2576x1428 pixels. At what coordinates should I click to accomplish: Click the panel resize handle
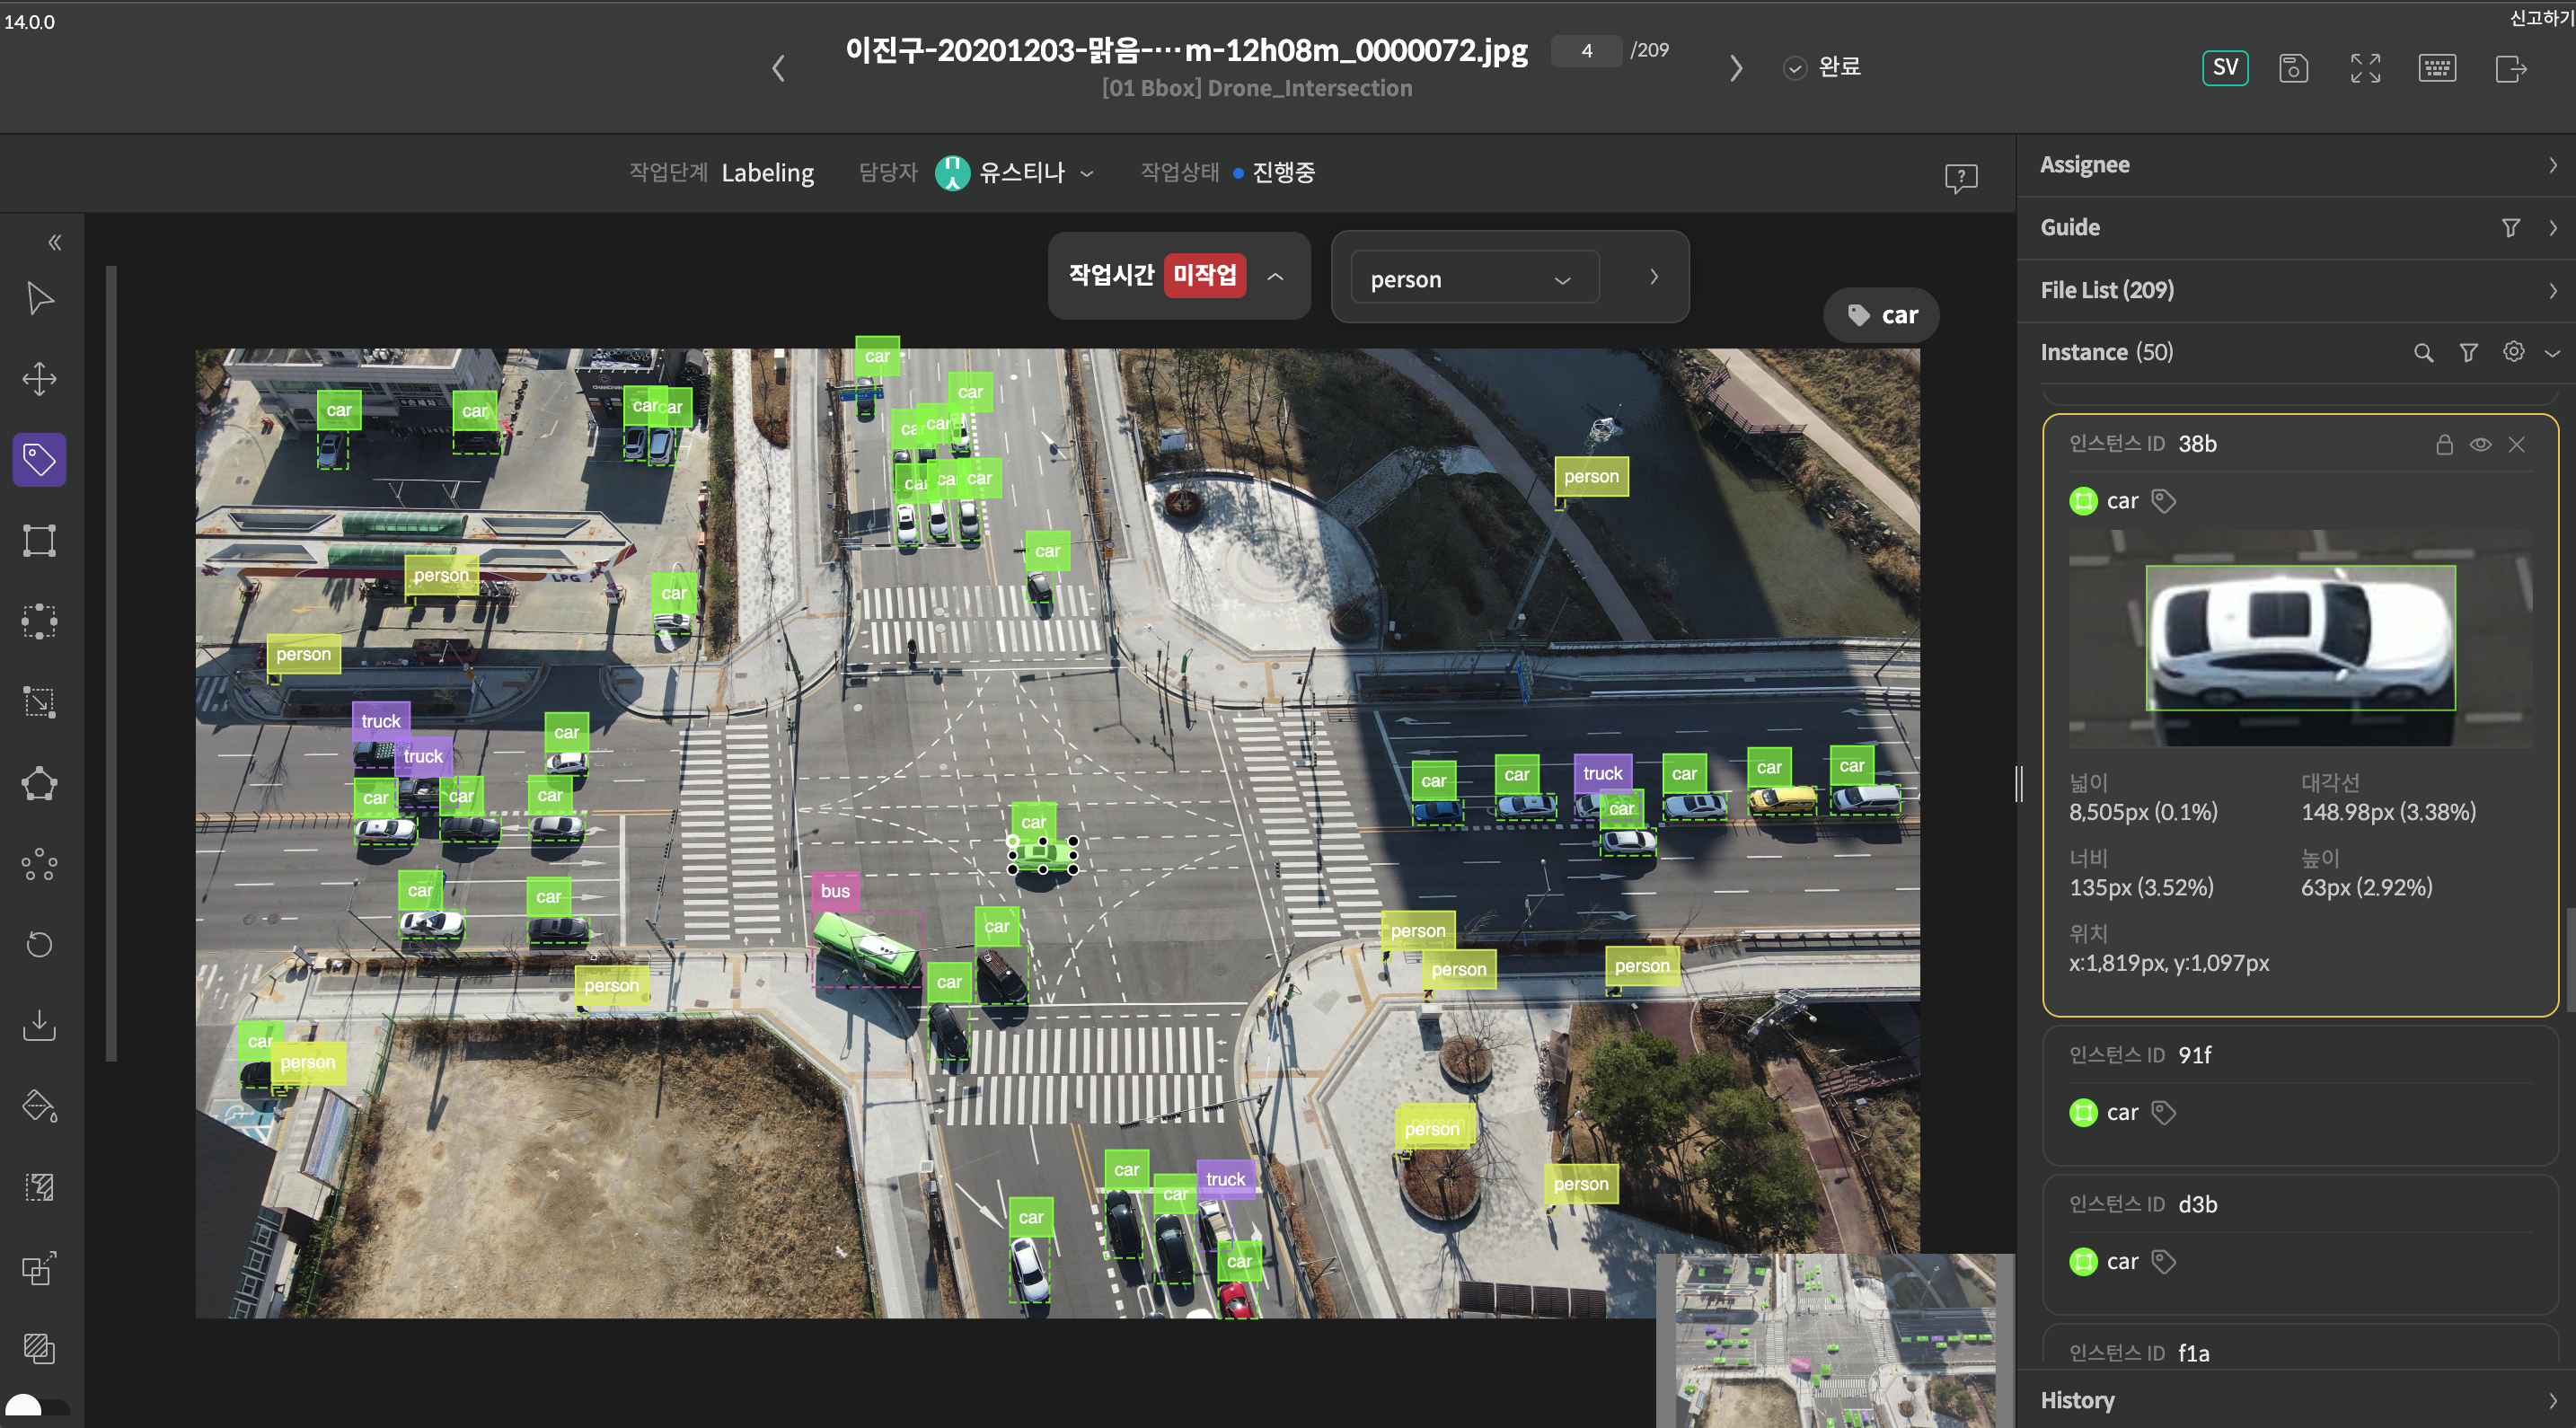click(x=2018, y=783)
